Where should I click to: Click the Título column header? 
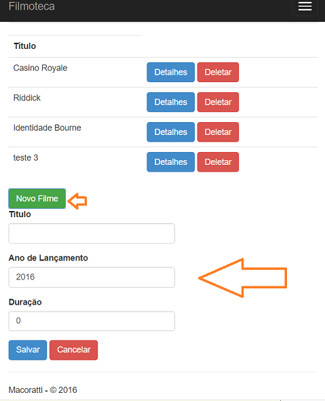25,46
